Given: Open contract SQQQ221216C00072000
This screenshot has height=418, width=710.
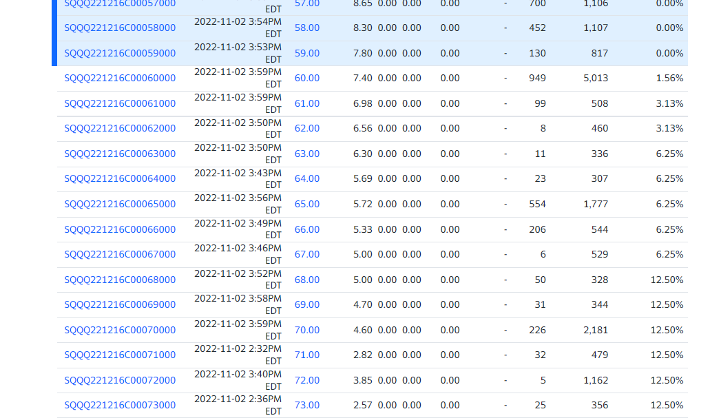Looking at the screenshot, I should pos(120,380).
